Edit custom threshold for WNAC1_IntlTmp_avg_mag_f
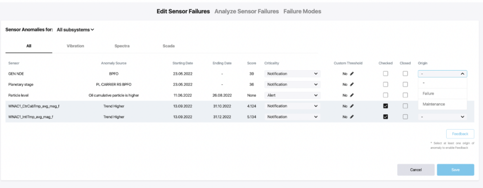This screenshot has height=188, width=483. (352, 117)
